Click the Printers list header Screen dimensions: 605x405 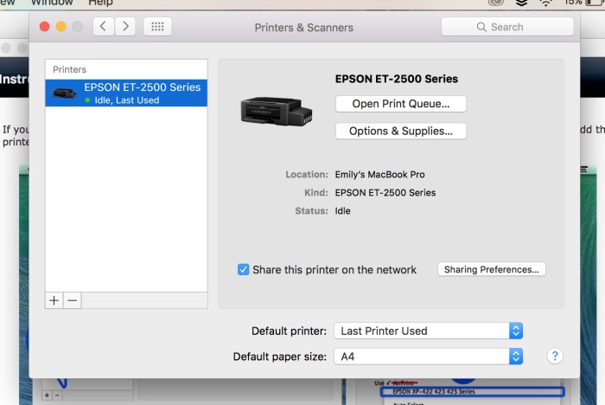point(69,69)
